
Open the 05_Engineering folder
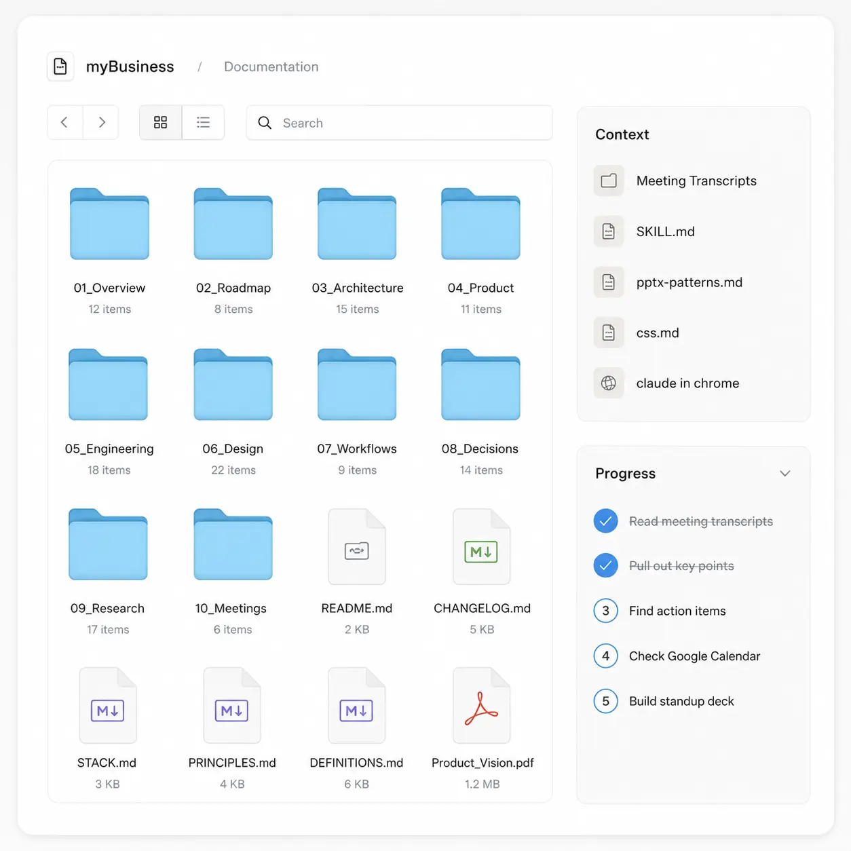tap(109, 385)
